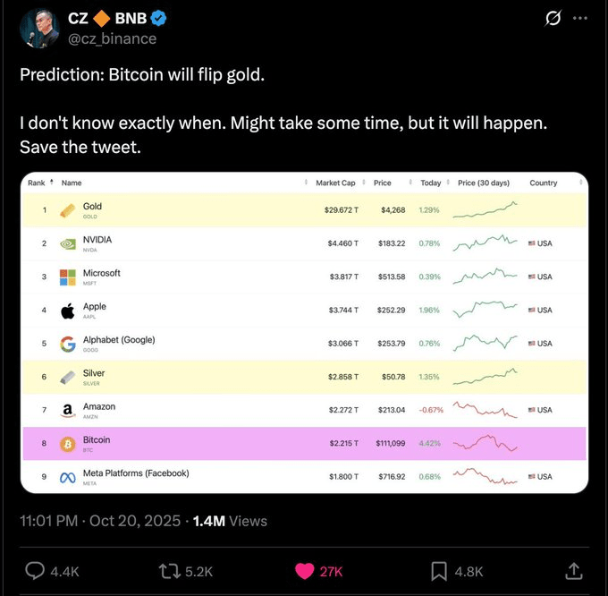608x596 pixels.
Task: Open Bitcoin's 30-day price sparkline chart
Action: 485,443
